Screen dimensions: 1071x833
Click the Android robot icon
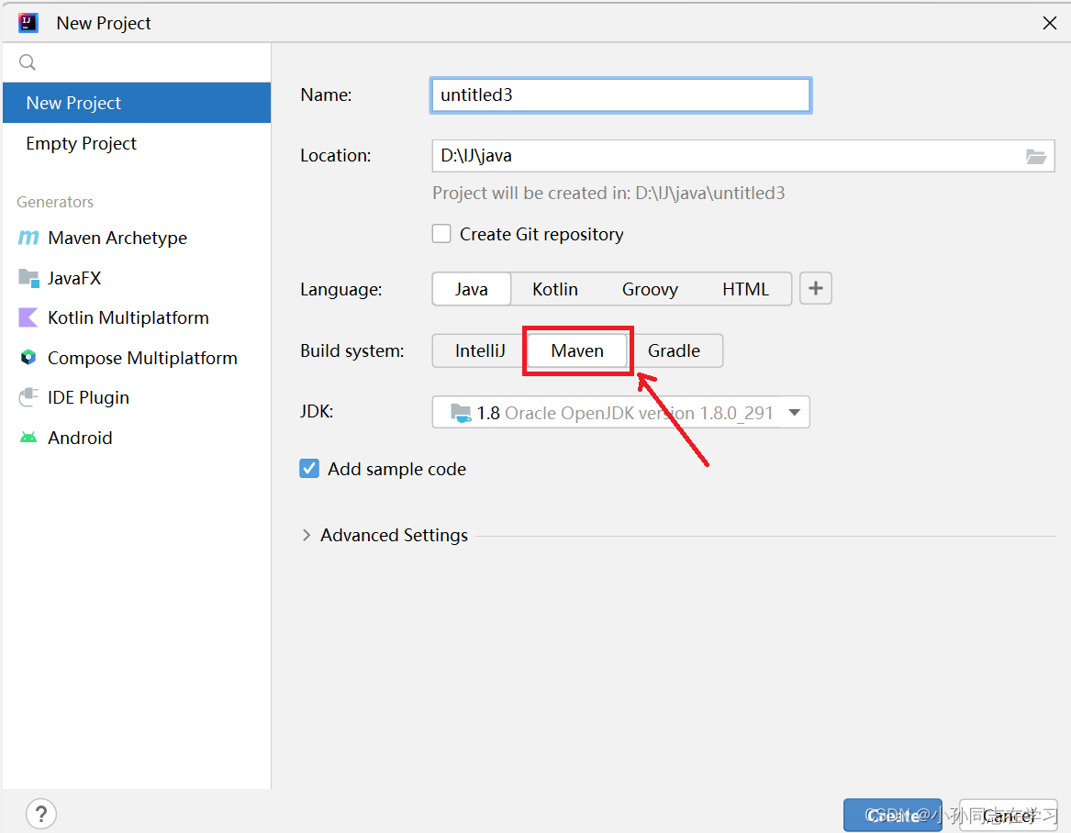[x=28, y=438]
